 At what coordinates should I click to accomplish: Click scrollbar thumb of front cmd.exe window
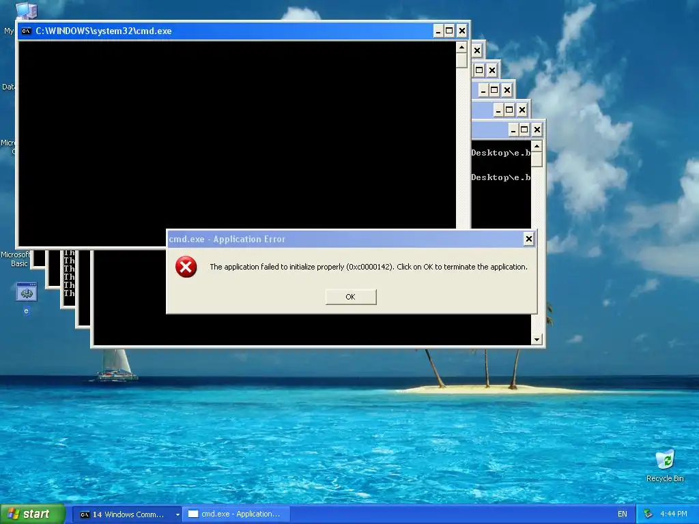point(461,60)
